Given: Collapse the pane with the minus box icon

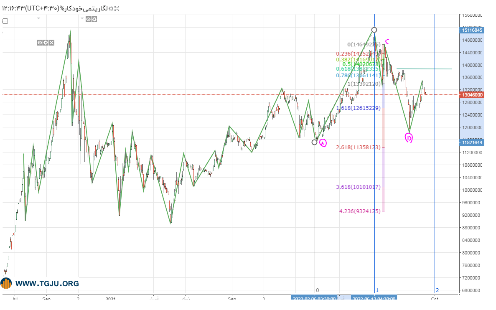Looking at the screenshot, I should [x=5, y=21].
